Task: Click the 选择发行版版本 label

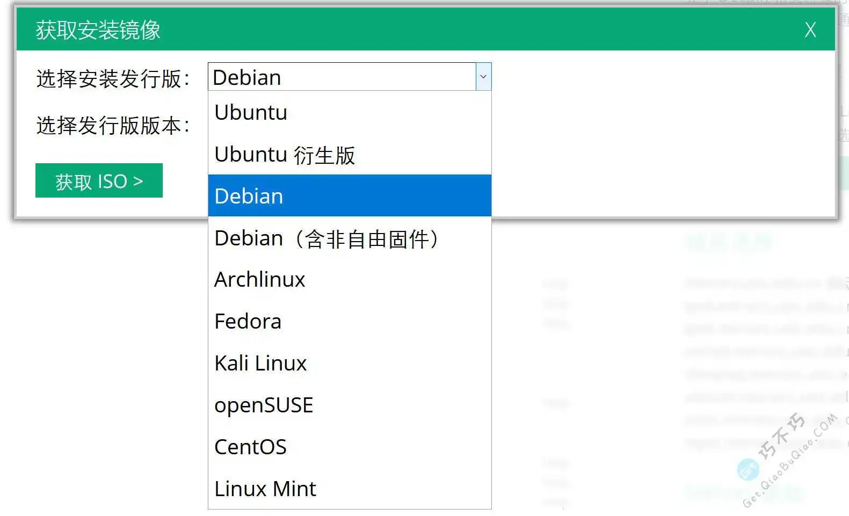Action: pyautogui.click(x=113, y=125)
